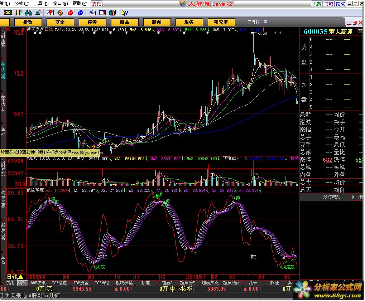Click the 600035 楚天高速 stock title
This screenshot has height=301, width=365.
(x=328, y=31)
